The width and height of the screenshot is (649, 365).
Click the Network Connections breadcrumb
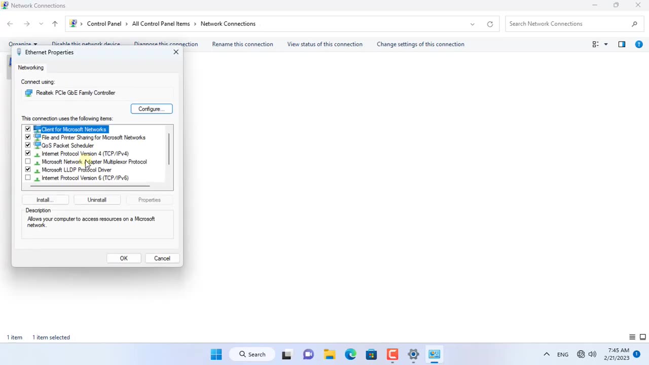228,24
